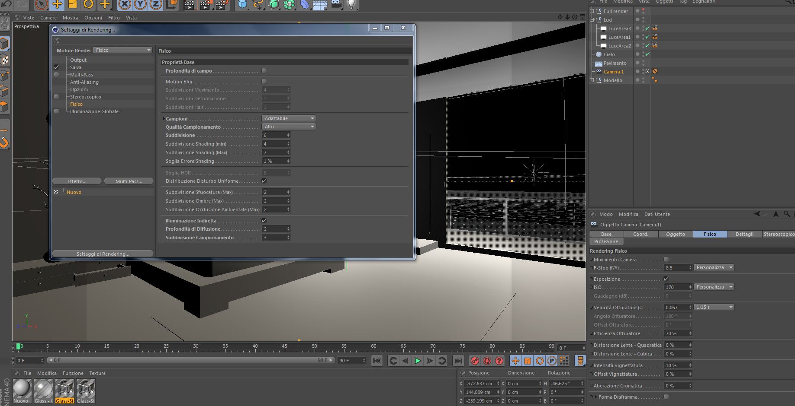This screenshot has height=406, width=795.
Task: Toggle parameter keyframe recording icon
Action: (552, 361)
